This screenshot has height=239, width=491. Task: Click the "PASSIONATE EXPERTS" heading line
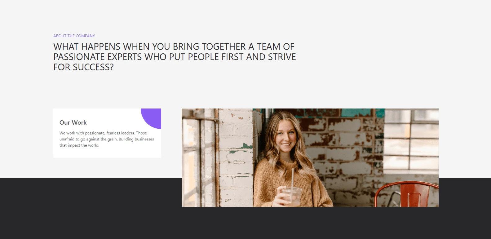(175, 57)
